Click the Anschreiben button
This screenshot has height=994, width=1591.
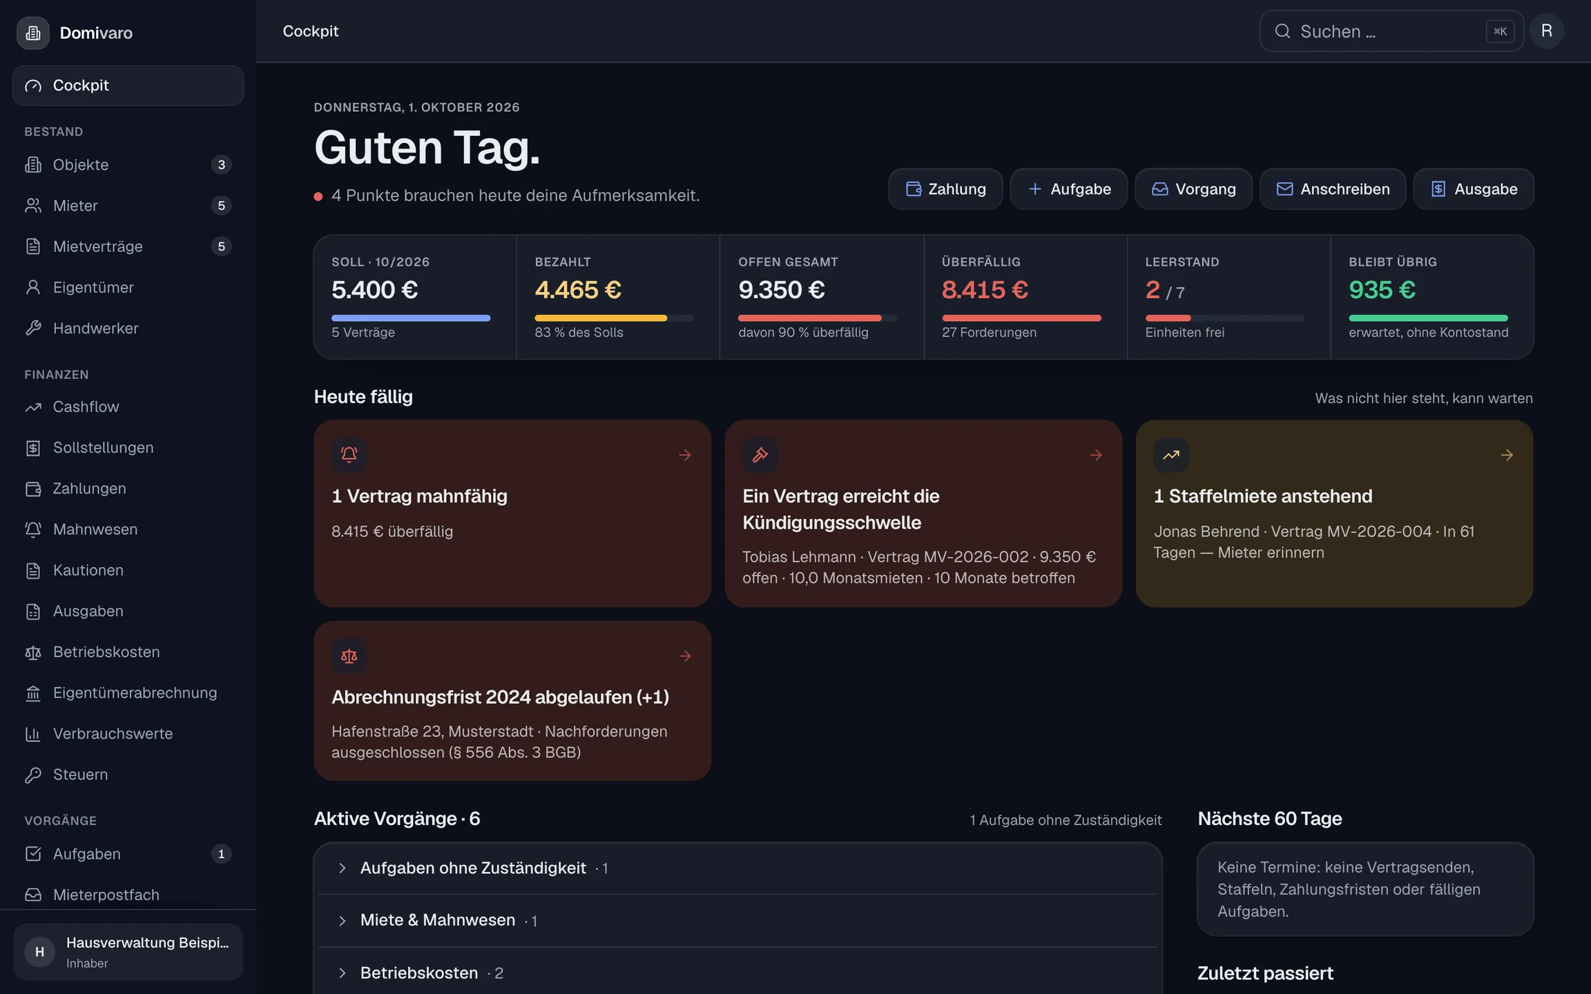point(1333,189)
